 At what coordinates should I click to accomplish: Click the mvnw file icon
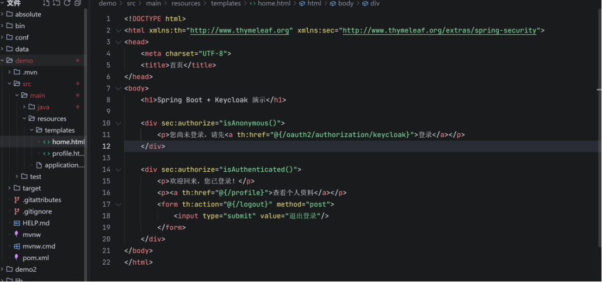pos(16,234)
